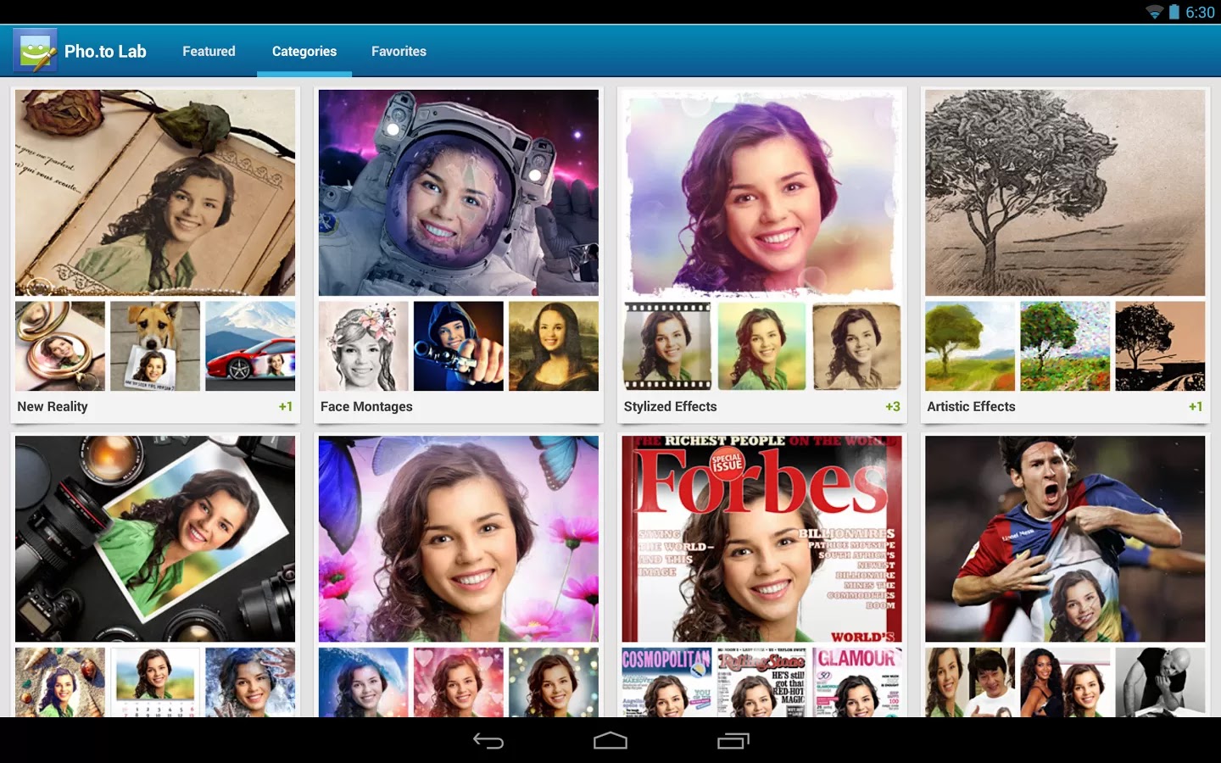Open the New Reality category label
The height and width of the screenshot is (763, 1221).
click(x=53, y=406)
